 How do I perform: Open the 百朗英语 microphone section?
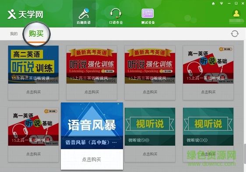pos(84,14)
